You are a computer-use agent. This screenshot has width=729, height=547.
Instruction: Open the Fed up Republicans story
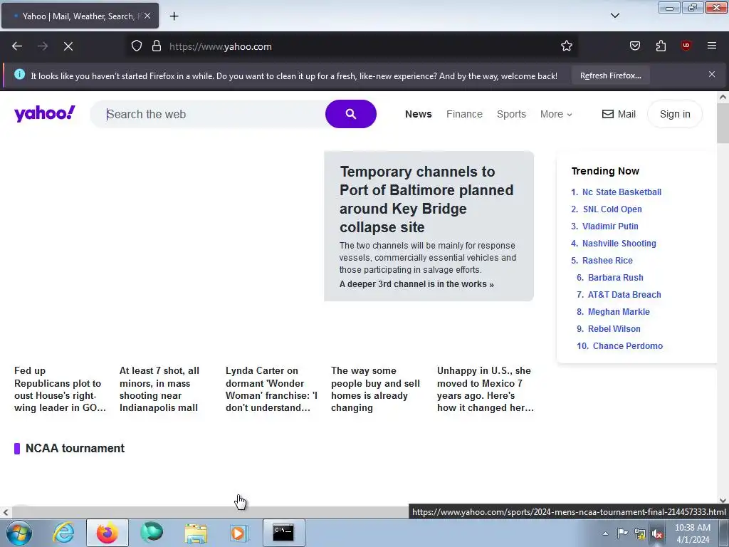(60, 390)
